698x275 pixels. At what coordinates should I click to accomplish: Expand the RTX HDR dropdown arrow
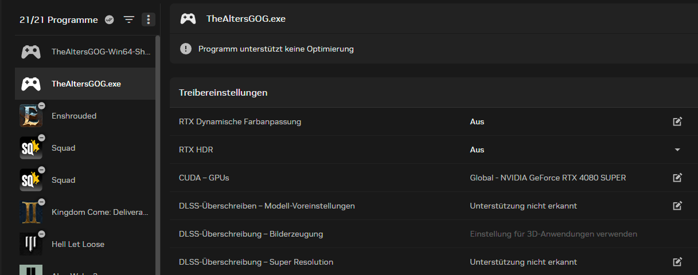[677, 150]
